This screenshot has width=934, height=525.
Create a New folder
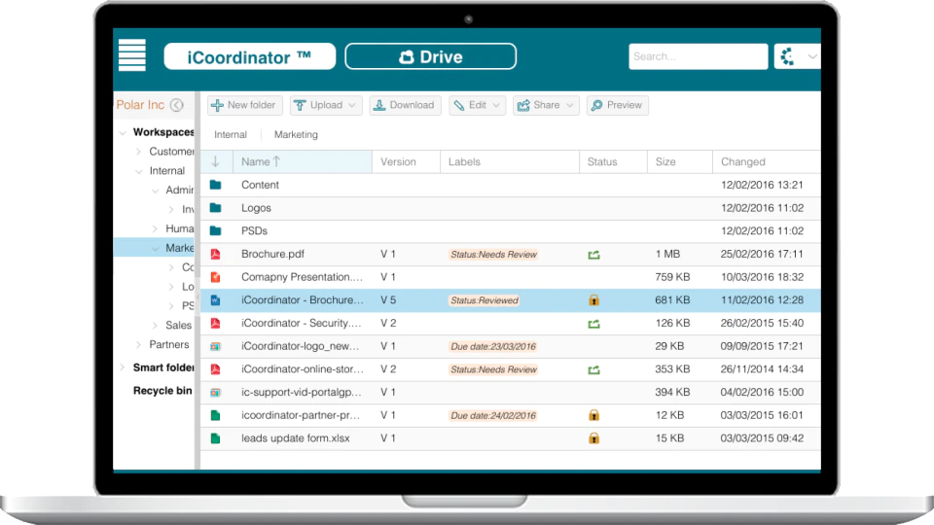pos(245,105)
